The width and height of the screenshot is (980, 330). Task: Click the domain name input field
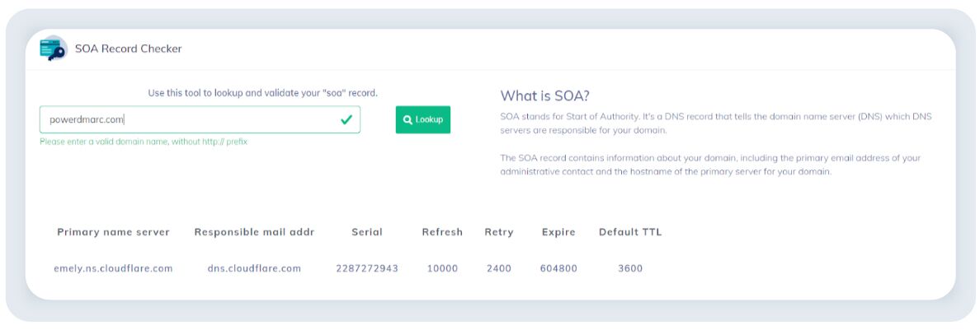pyautogui.click(x=190, y=119)
